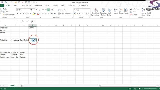Screen dimensions: 160x90
Task: Open the Borders button
Action: 28,14
